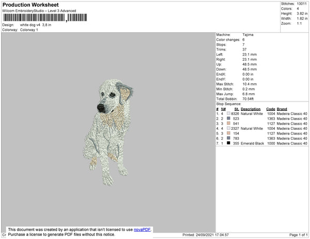Image resolution: width=310 pixels, height=239 pixels.
Task: Click the stitch count '523' in stop 2
Action: pos(236,118)
